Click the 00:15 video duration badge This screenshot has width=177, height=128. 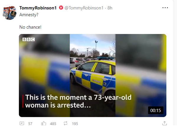coord(155,110)
